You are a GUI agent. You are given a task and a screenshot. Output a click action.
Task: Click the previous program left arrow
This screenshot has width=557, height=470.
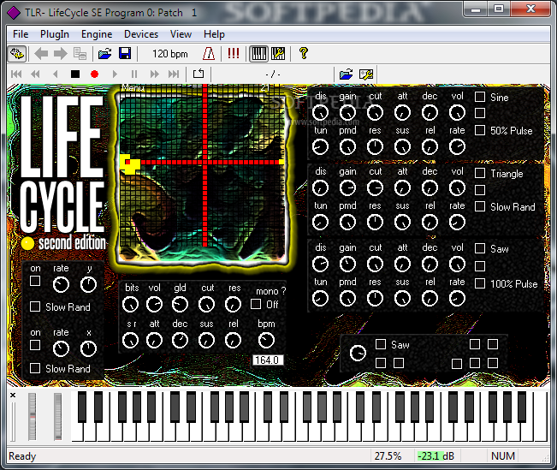(41, 54)
